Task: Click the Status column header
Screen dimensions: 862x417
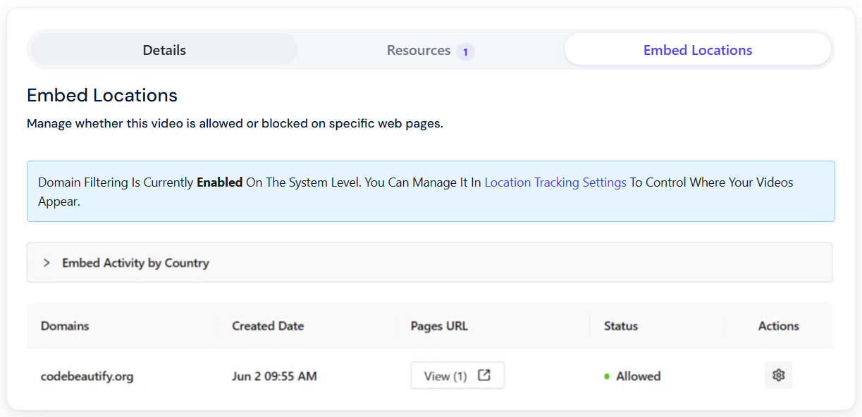Action: pos(621,326)
